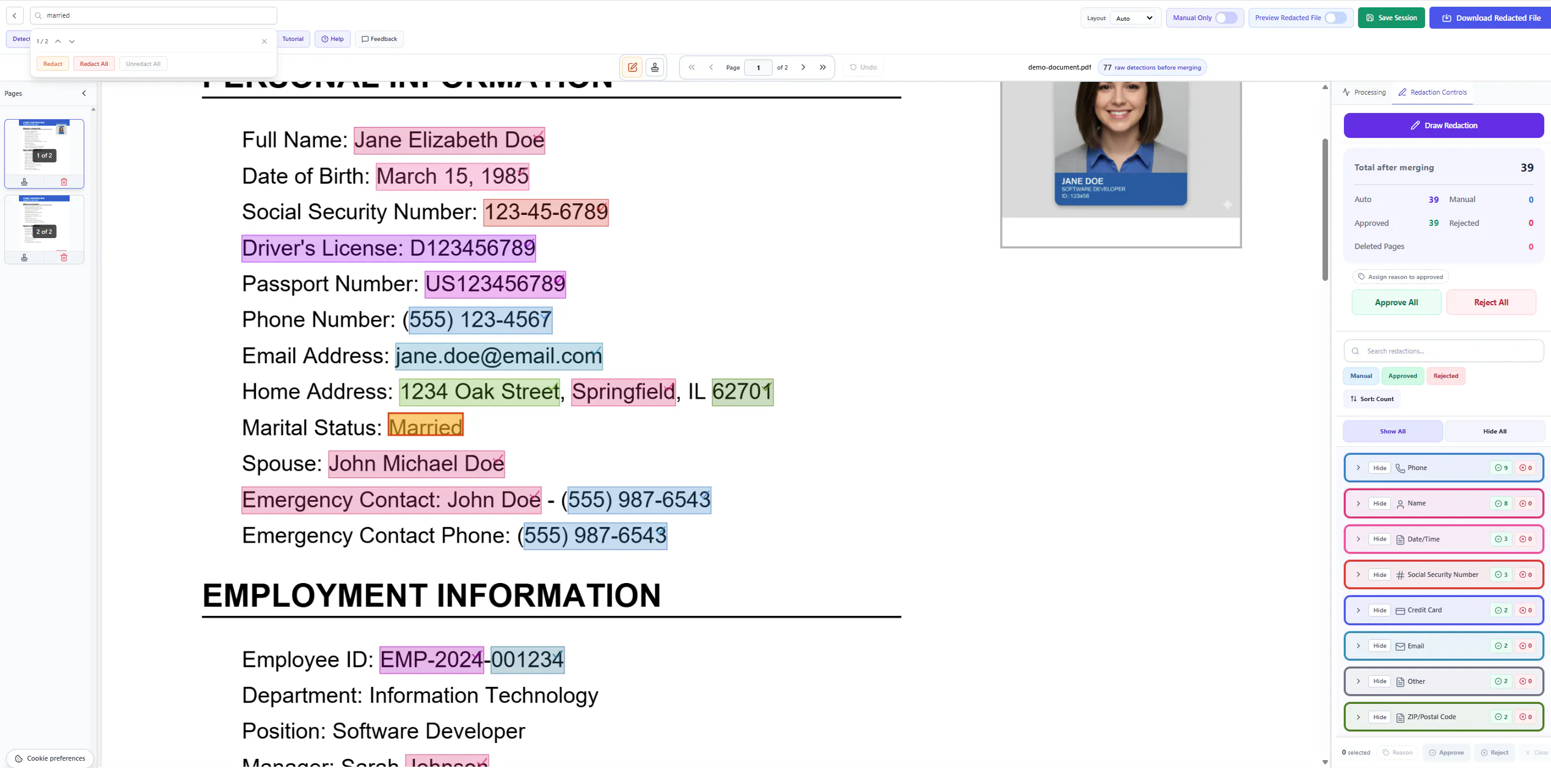Open Feedback button
The image size is (1551, 768).
379,39
